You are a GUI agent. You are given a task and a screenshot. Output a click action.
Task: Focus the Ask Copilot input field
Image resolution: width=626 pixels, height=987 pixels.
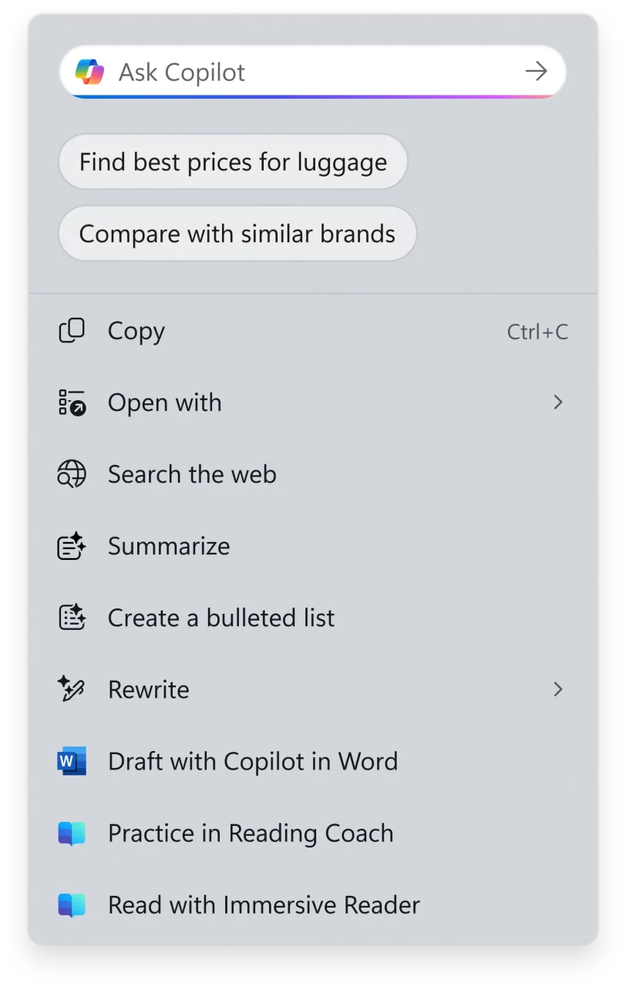[313, 72]
